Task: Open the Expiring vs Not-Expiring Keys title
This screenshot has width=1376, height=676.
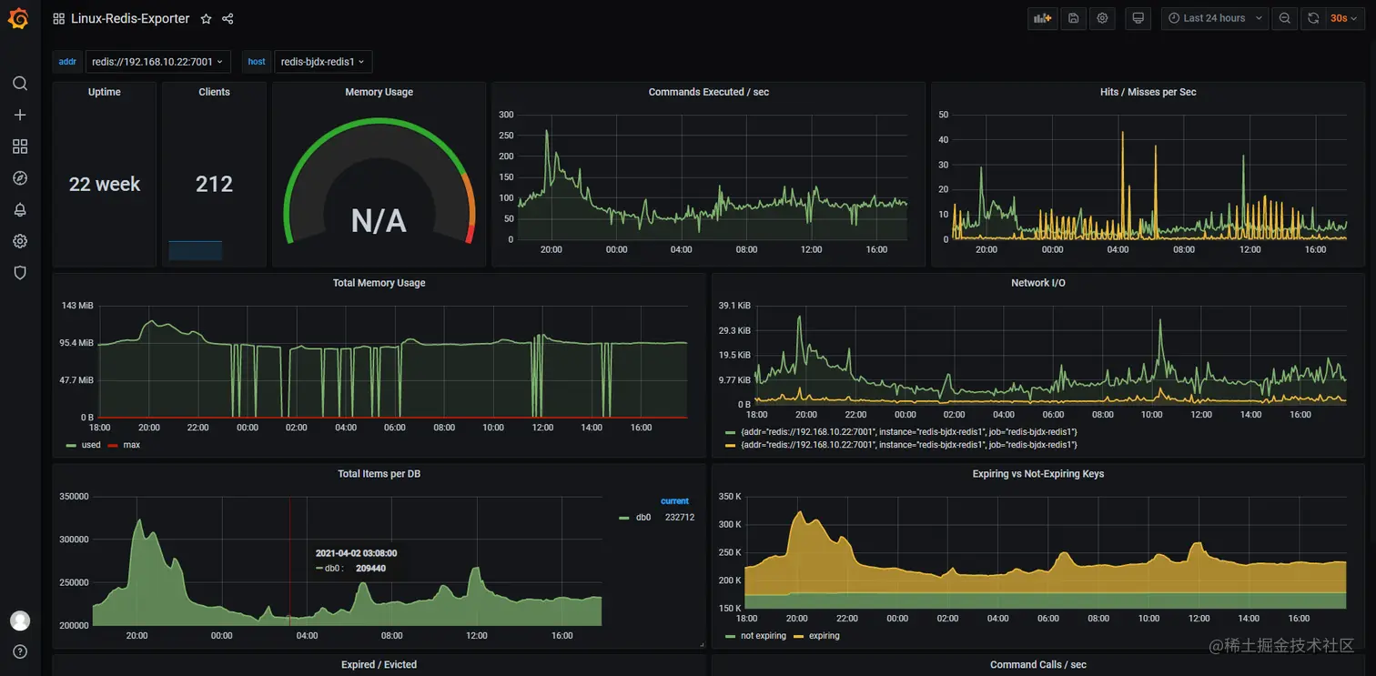Action: pos(1037,474)
